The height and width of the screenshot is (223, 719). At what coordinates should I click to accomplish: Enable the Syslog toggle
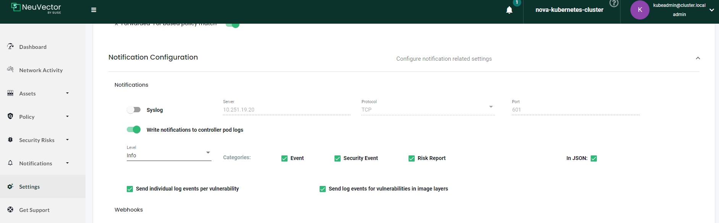[134, 110]
